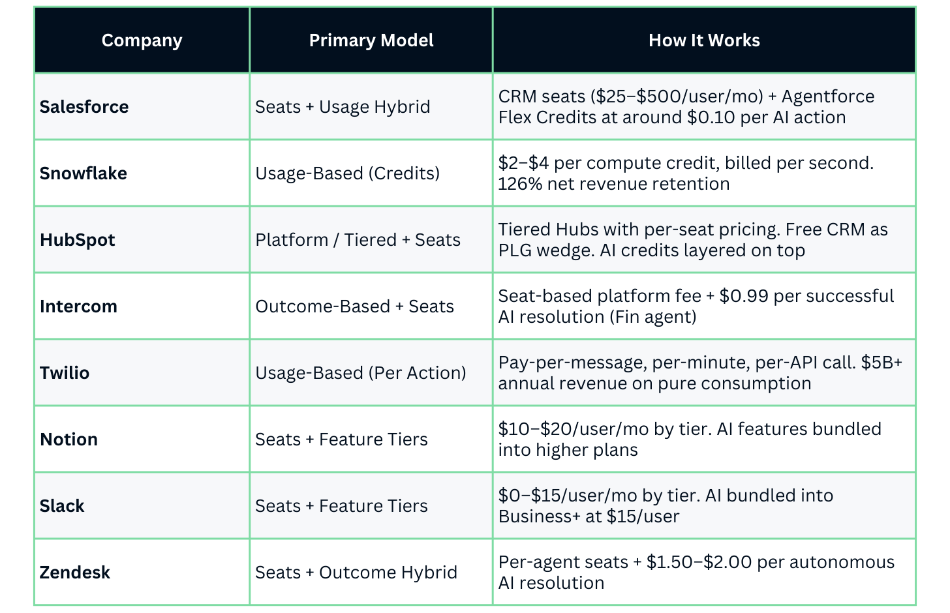Click the Intercom company name
Viewport: 950px width, 613px height.
pos(78,306)
